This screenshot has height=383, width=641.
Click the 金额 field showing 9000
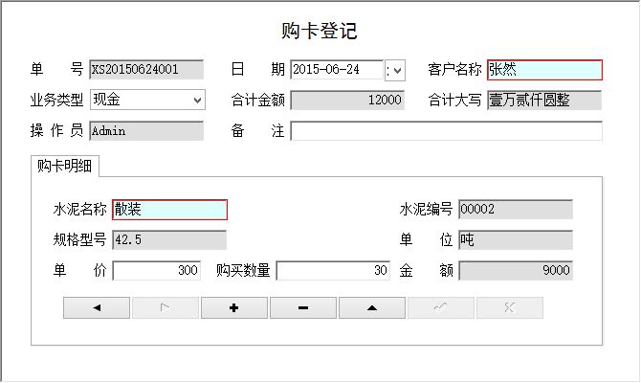point(516,271)
